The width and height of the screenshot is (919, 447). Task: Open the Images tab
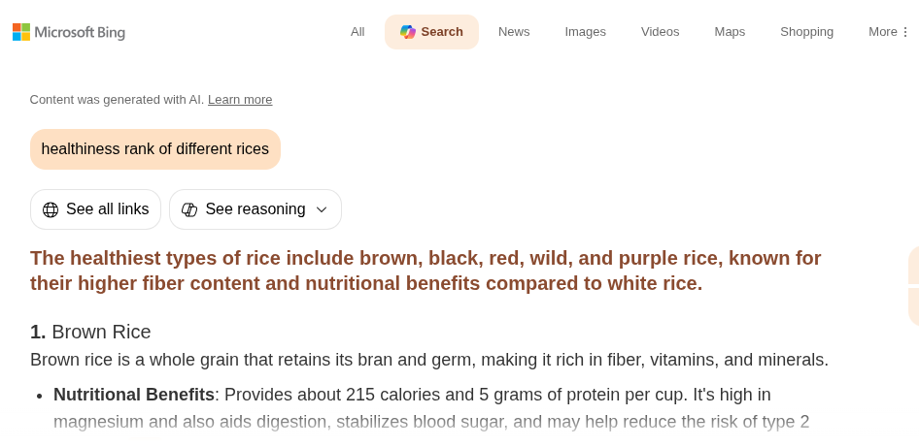pos(585,32)
